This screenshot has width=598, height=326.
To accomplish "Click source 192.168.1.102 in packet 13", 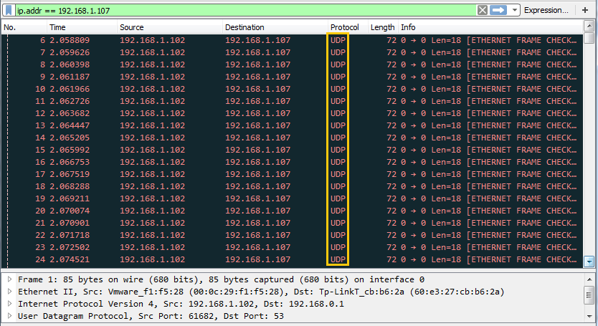I will tap(153, 126).
